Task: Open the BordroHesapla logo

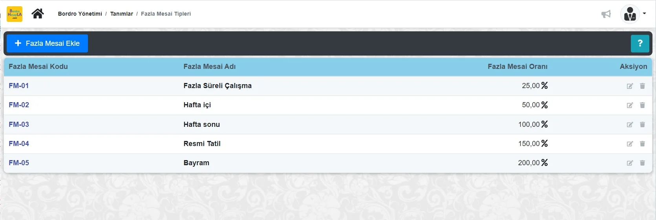Action: 15,14
